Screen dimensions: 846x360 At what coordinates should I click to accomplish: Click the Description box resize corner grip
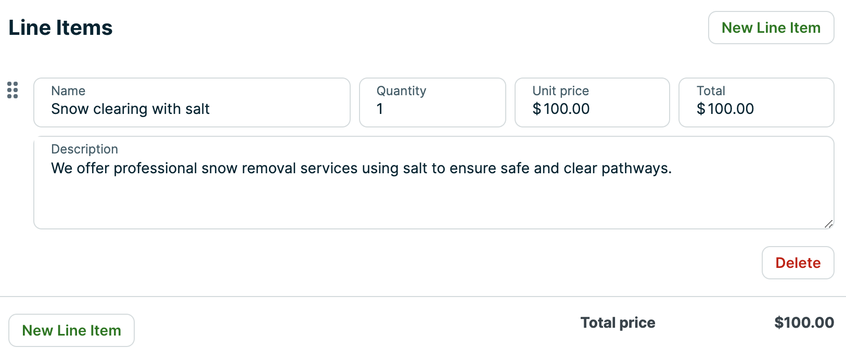point(828,224)
